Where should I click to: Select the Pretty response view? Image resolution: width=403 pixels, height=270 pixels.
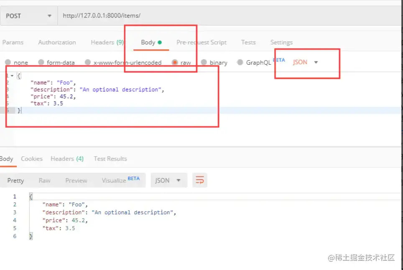click(16, 180)
